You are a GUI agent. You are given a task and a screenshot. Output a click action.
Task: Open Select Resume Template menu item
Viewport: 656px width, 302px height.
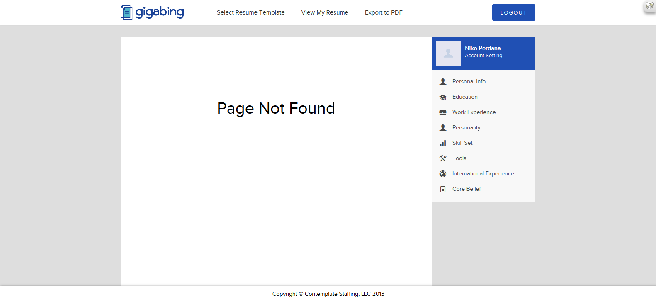[250, 12]
